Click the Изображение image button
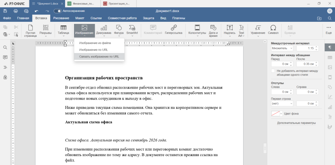 85,31
